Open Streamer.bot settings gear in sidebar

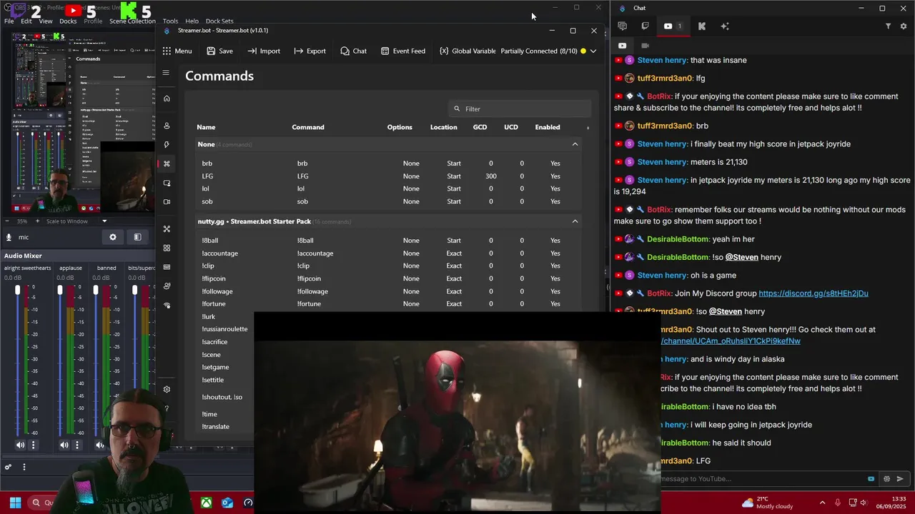click(x=167, y=389)
